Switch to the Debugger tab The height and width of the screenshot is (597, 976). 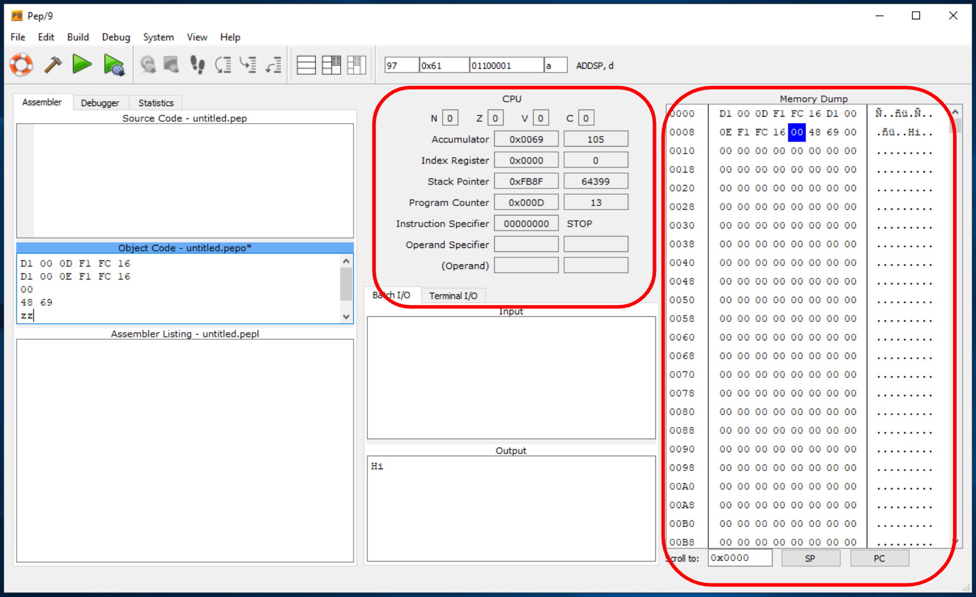click(x=100, y=103)
